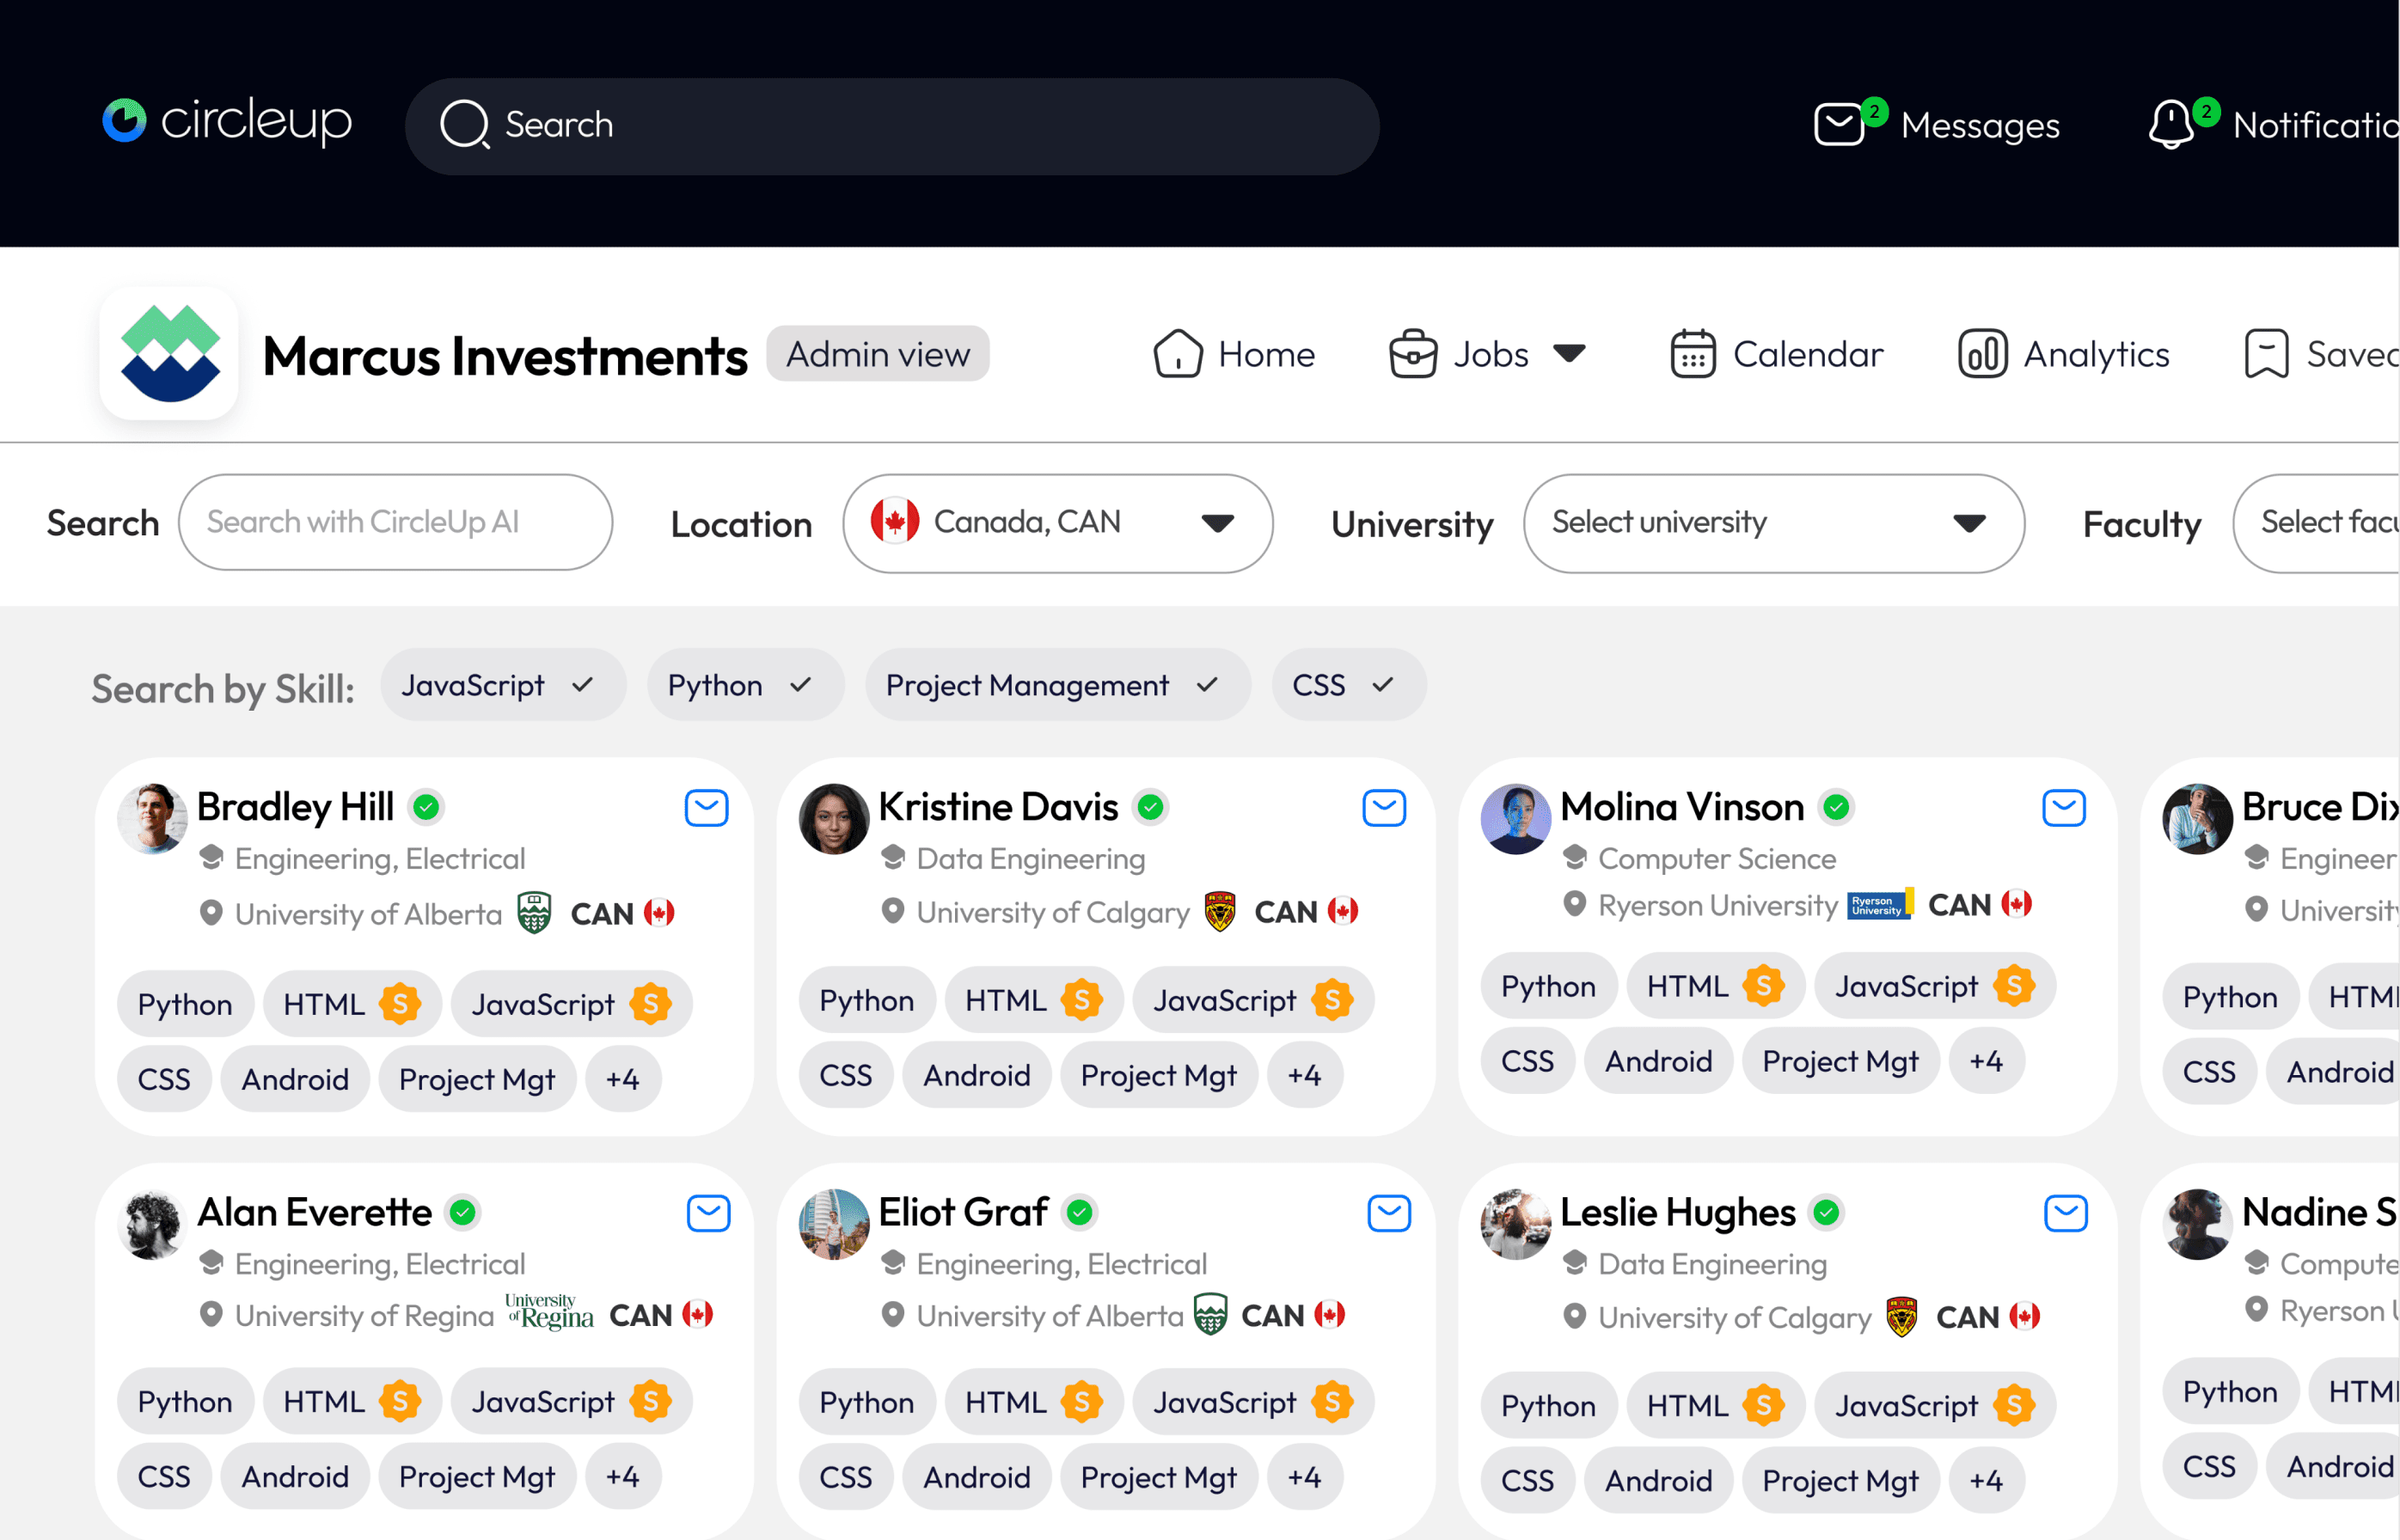This screenshot has width=2400, height=1540.
Task: Open the Analytics tab
Action: [x=2063, y=354]
